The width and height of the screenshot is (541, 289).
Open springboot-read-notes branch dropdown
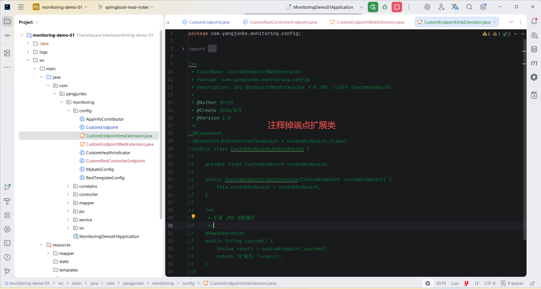point(126,7)
